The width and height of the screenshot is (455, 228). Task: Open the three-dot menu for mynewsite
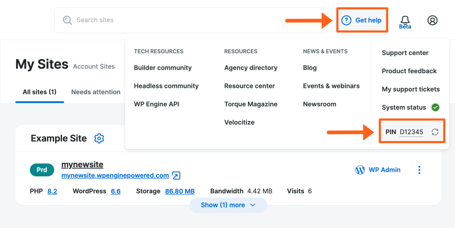pyautogui.click(x=419, y=170)
